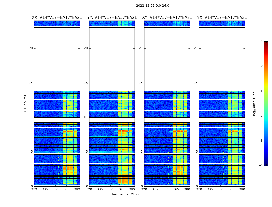Click the UT (hours) axis label
The image size is (272, 207).
pyautogui.click(x=25, y=103)
